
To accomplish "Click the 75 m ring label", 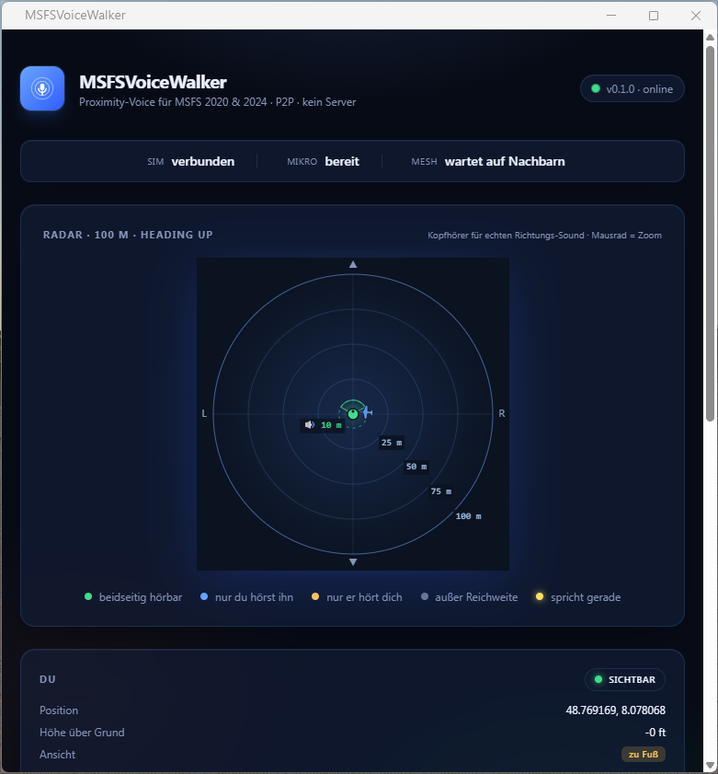I will pyautogui.click(x=441, y=491).
